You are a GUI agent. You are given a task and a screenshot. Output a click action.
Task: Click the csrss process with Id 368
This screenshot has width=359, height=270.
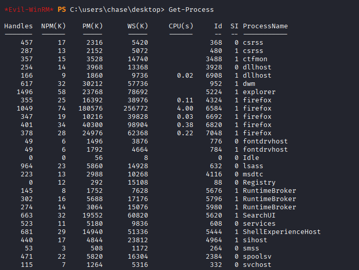[253, 43]
